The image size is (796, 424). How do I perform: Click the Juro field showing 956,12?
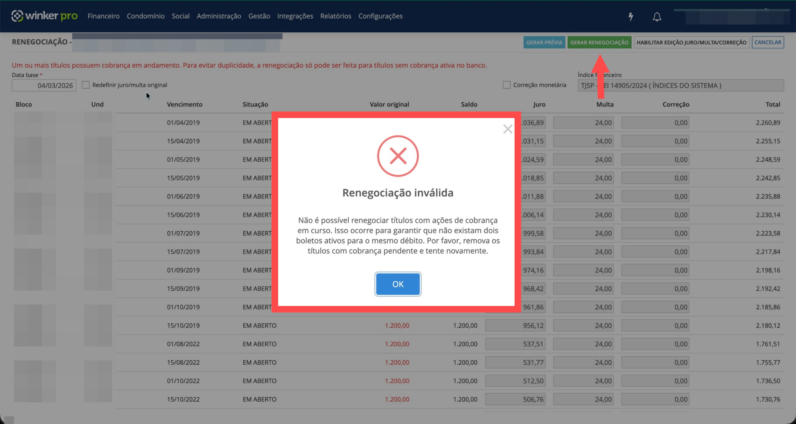[515, 325]
